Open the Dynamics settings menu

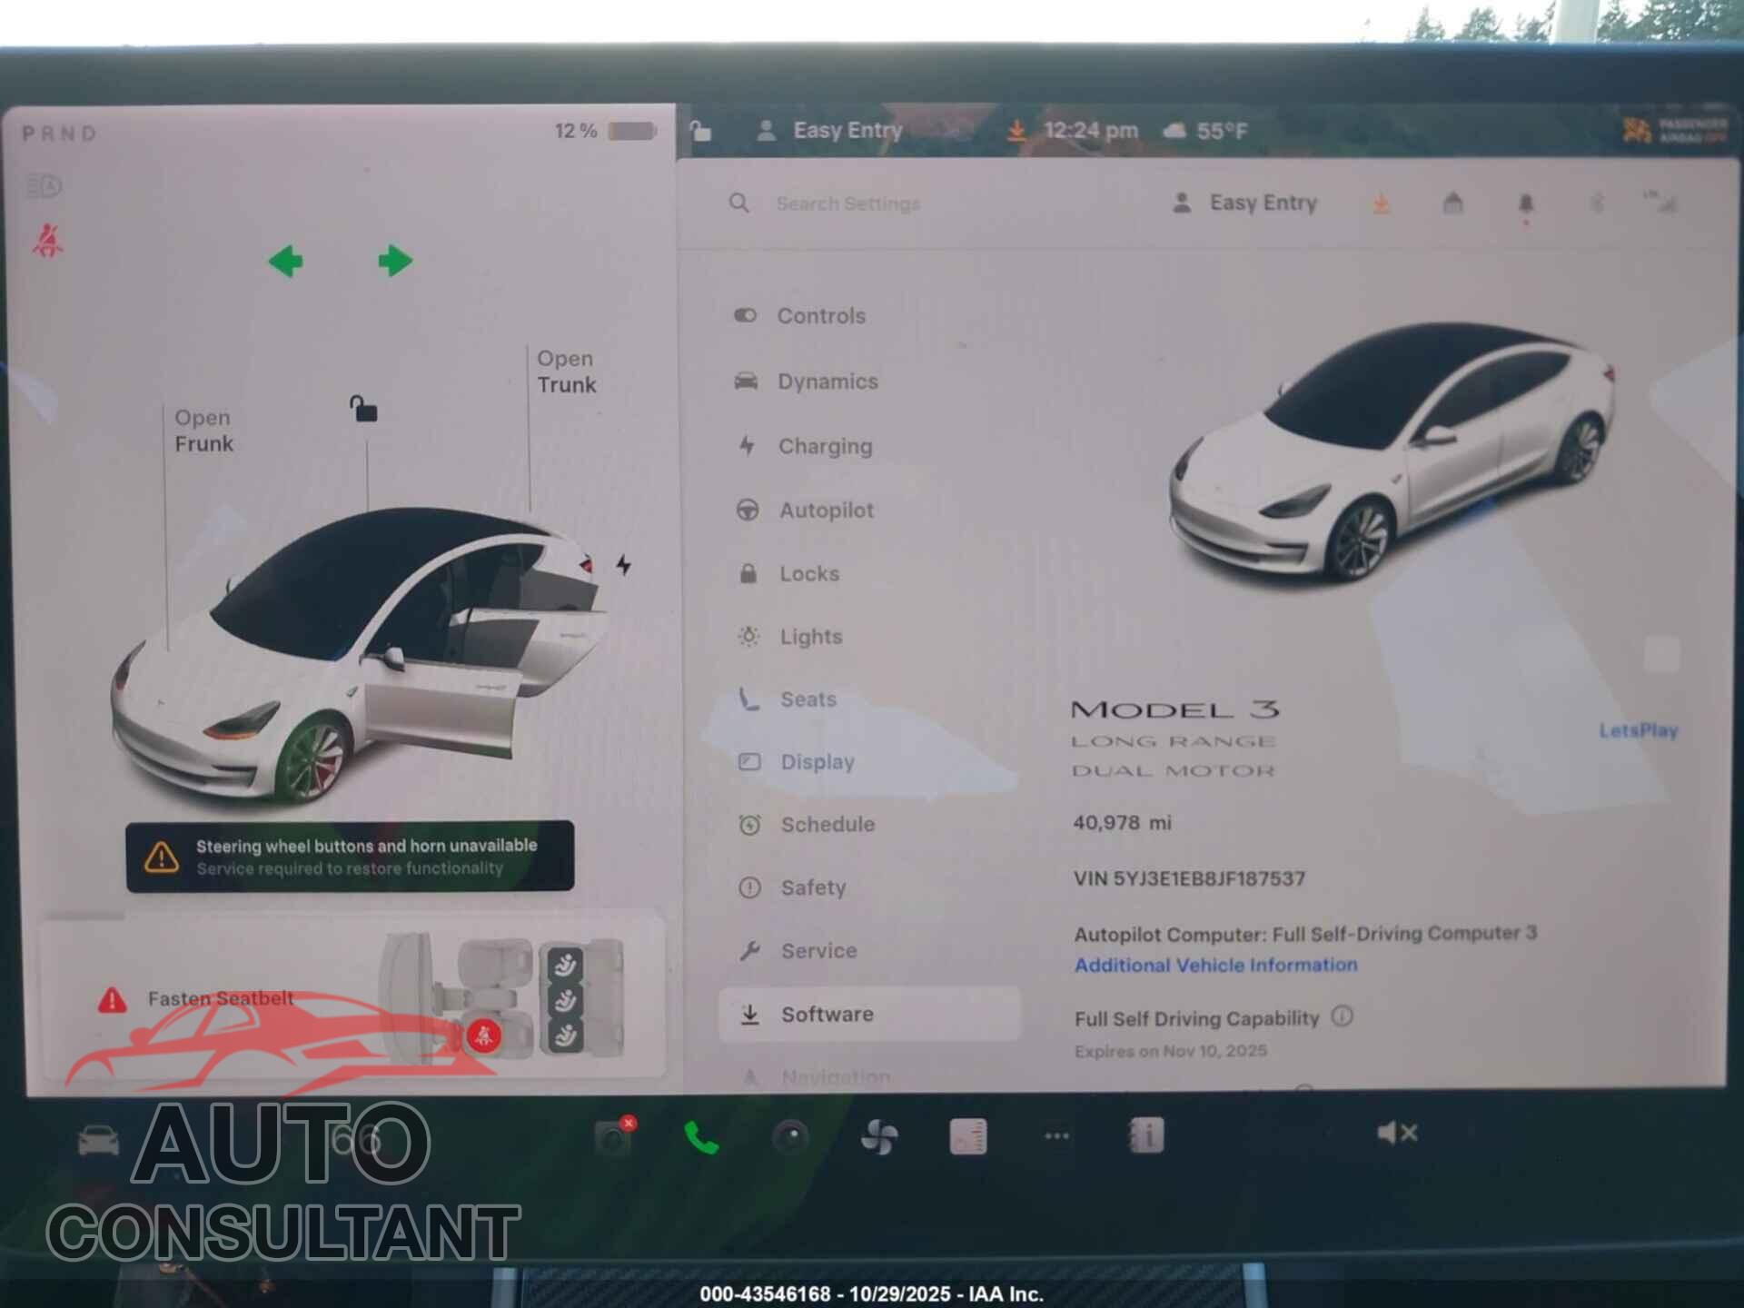806,381
